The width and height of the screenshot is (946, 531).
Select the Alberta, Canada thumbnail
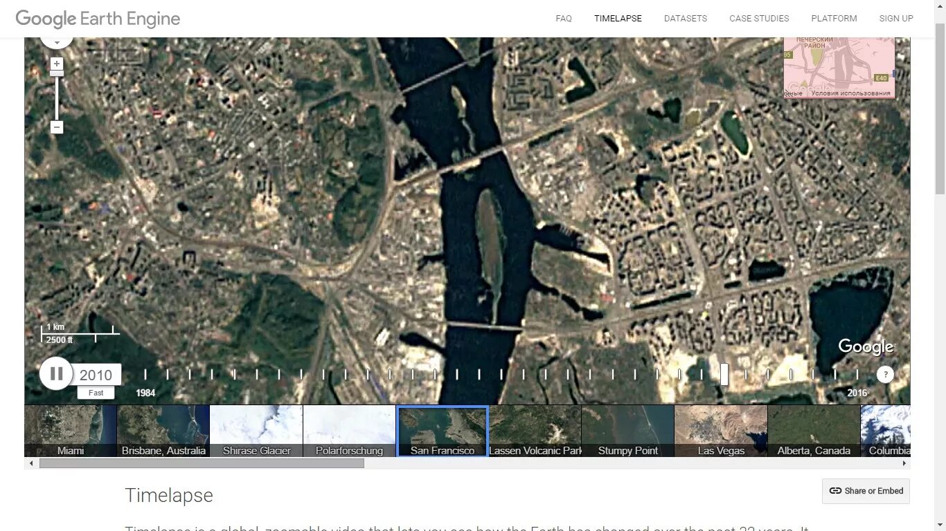tap(814, 431)
